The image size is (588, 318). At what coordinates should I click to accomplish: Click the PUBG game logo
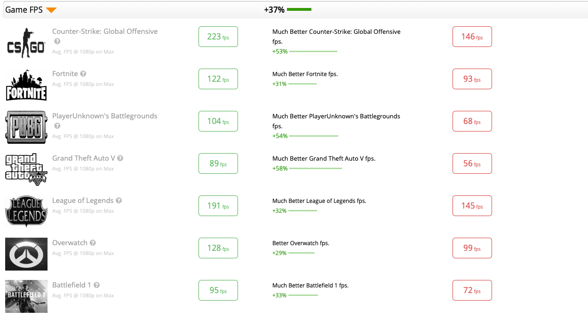pyautogui.click(x=26, y=127)
